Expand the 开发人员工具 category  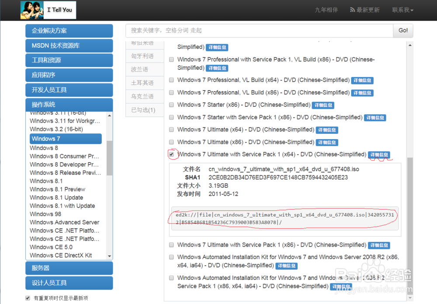(x=69, y=90)
